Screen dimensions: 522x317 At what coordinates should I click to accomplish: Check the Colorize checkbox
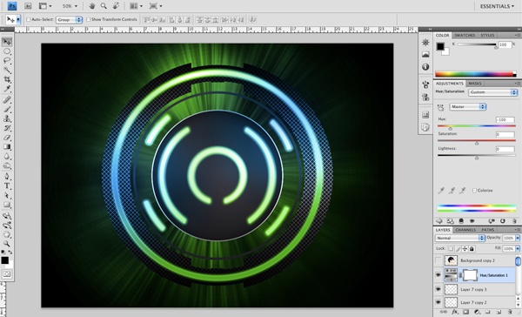[474, 191]
